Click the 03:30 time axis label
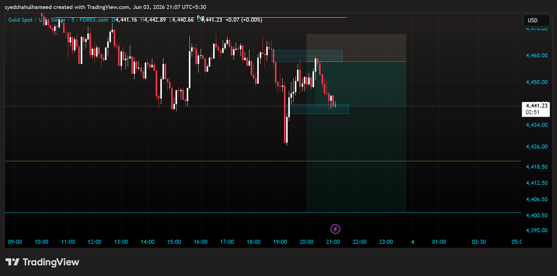Screen dimensions: 557x276 (x=479, y=242)
